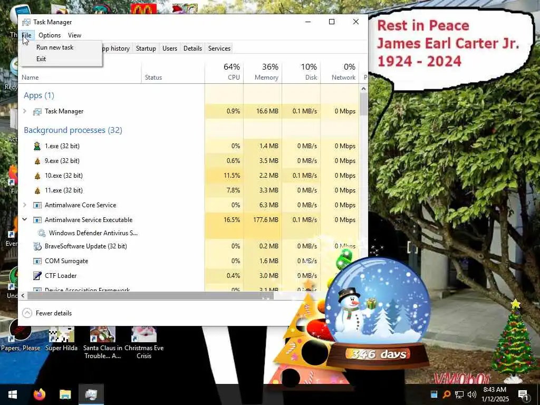Click Antimalware Service Executable icon
Image resolution: width=540 pixels, height=405 pixels.
pos(37,220)
